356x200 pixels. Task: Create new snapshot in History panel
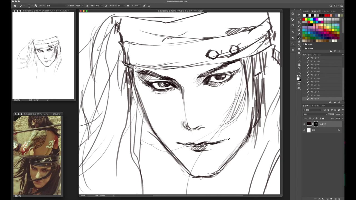coord(335,102)
